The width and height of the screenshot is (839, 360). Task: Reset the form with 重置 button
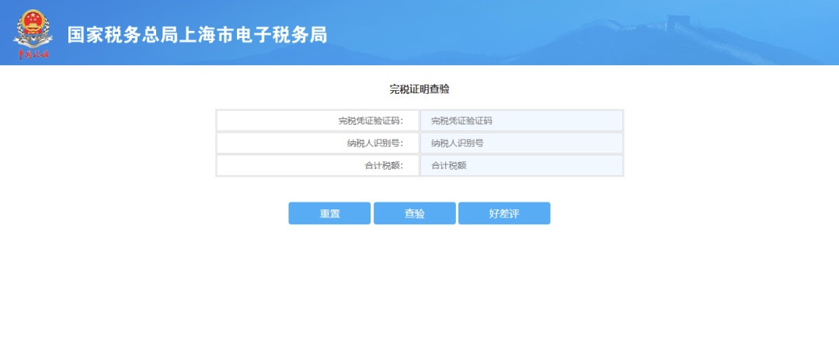click(x=329, y=213)
